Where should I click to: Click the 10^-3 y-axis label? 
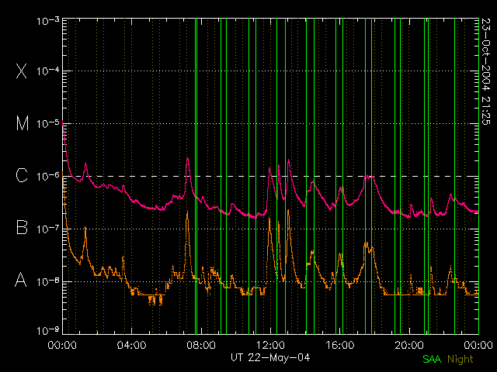pos(48,22)
